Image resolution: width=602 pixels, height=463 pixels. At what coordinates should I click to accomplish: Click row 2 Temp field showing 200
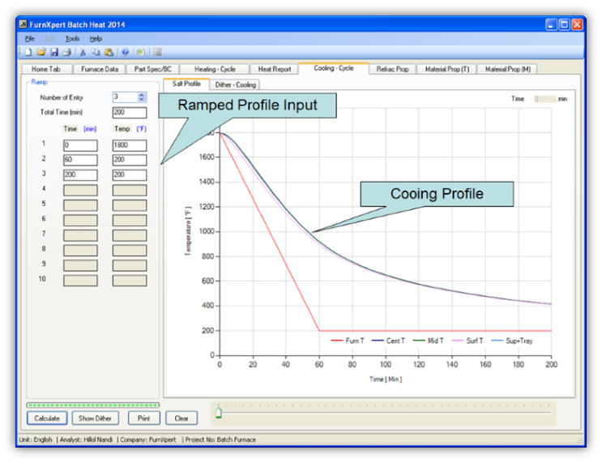pos(130,160)
